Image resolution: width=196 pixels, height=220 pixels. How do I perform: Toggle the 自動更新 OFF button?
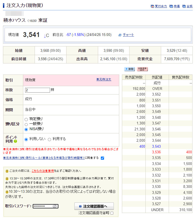[x=142, y=69]
